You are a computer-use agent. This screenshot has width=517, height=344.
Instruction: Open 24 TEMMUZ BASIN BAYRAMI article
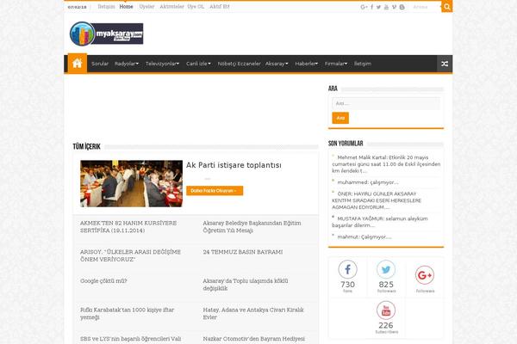click(x=243, y=252)
